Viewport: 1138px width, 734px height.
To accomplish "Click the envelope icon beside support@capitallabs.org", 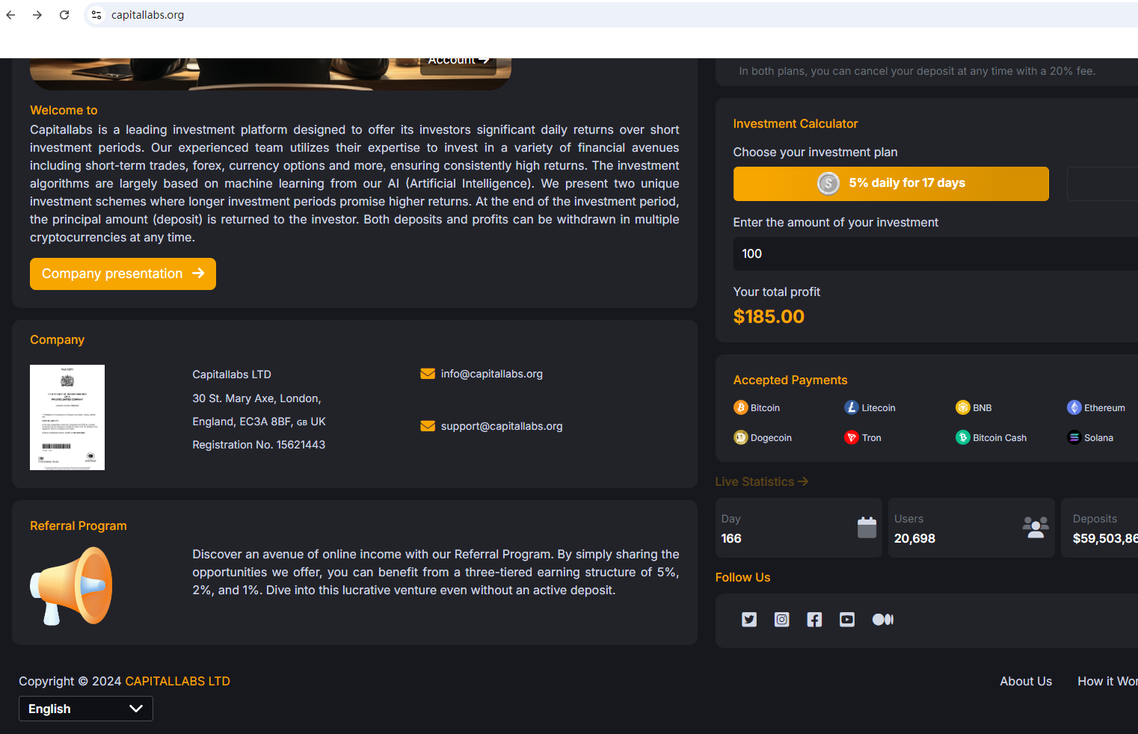I will click(x=428, y=426).
